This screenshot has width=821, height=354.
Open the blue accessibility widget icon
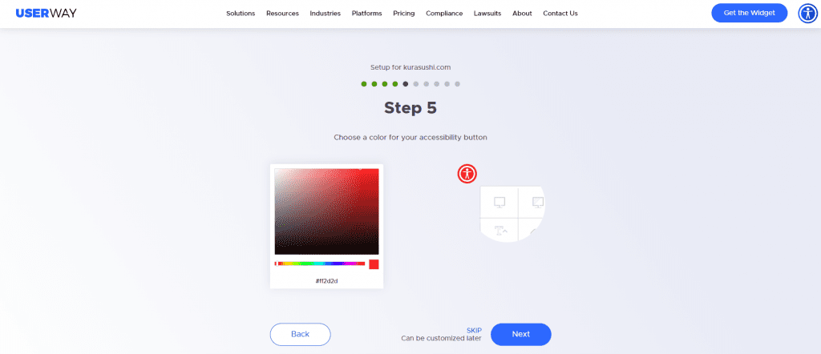(x=808, y=13)
